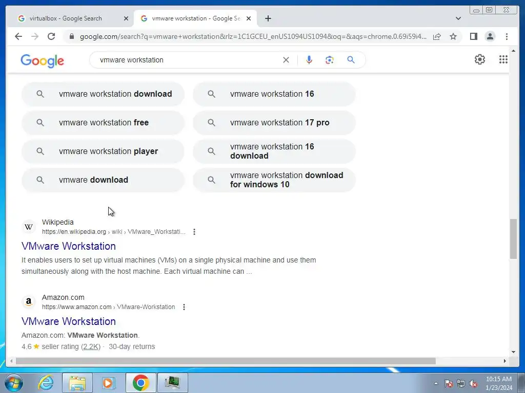
Task: Click the en.wikipedia.org result URL
Action: point(113,232)
